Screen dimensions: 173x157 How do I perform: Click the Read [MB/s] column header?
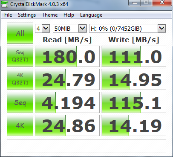point(67,40)
